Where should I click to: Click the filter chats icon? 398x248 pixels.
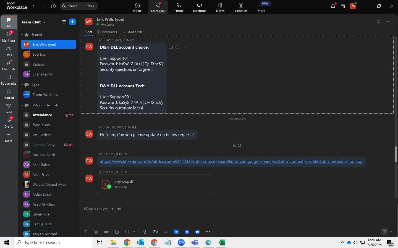pyautogui.click(x=64, y=22)
